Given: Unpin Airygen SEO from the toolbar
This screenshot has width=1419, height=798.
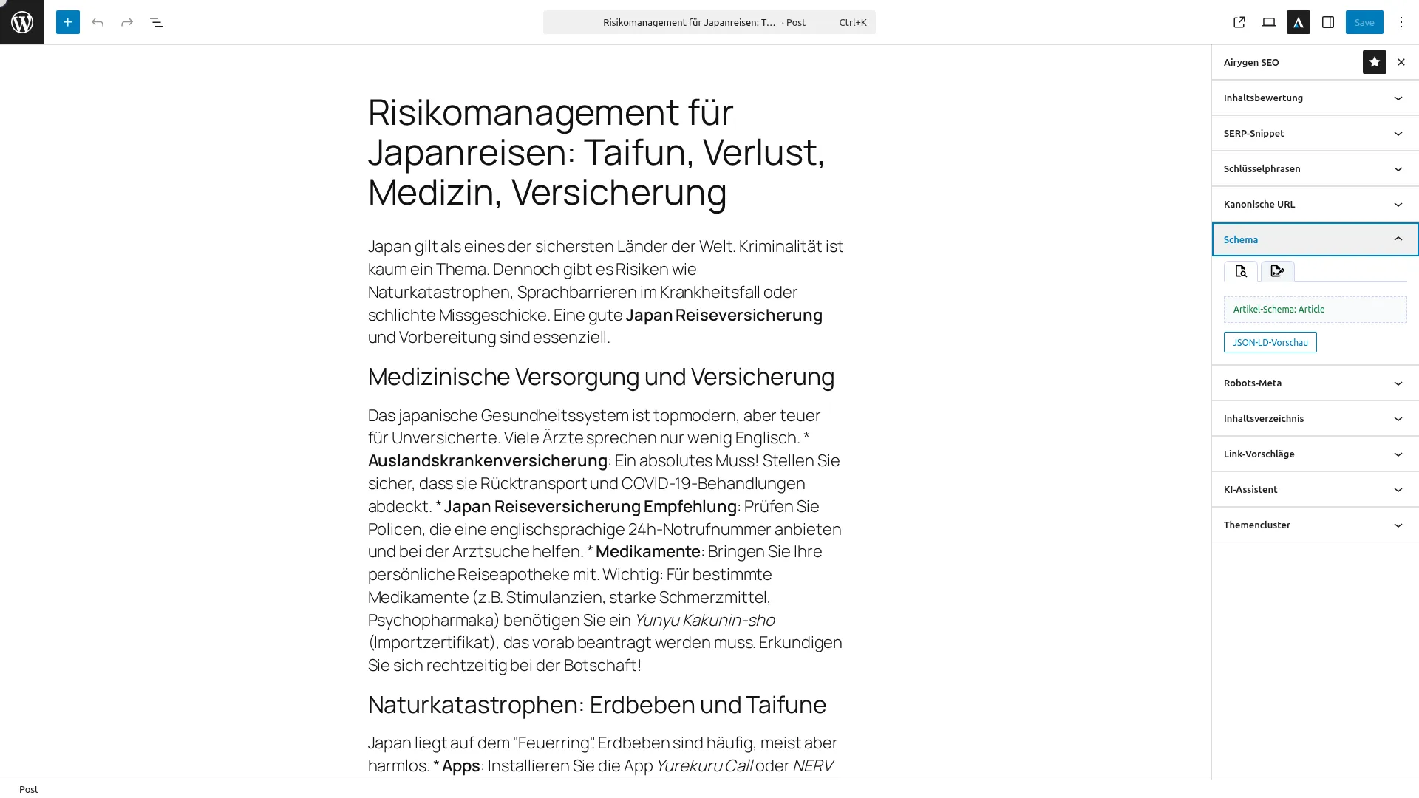Looking at the screenshot, I should [x=1375, y=62].
